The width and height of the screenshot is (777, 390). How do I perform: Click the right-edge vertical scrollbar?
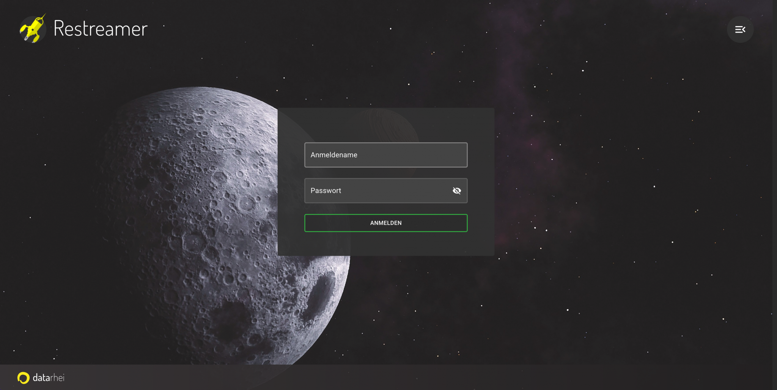(x=774, y=190)
